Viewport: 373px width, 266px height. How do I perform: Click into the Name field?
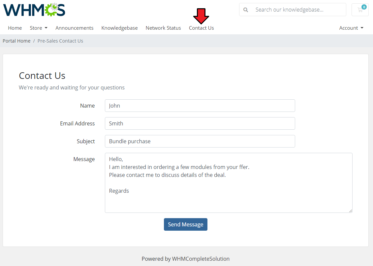(x=200, y=106)
